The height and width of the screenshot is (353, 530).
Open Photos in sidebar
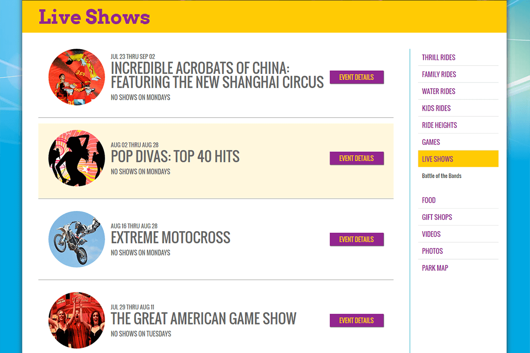(432, 251)
